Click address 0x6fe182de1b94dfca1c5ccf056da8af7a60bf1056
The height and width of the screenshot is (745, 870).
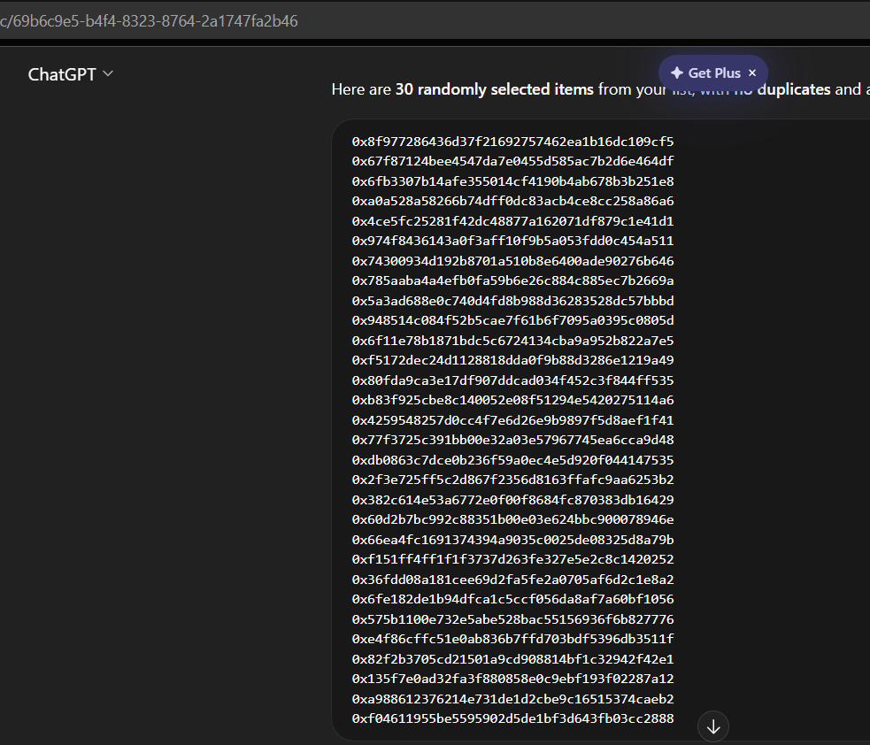tap(512, 599)
